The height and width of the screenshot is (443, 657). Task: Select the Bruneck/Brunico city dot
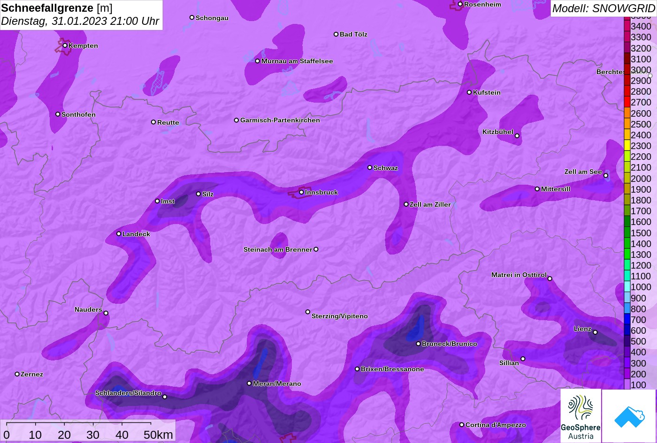[419, 344]
